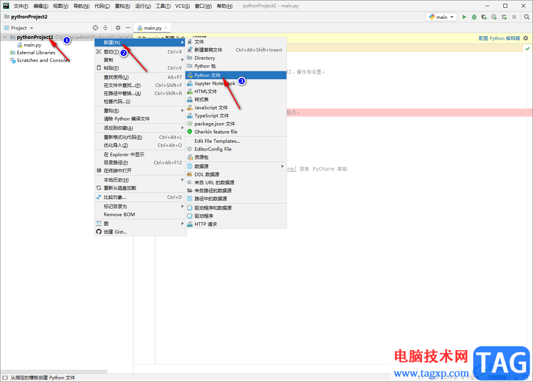Expand the 本地历史(H) submenu arrow
This screenshot has height=382, width=533.
182,180
